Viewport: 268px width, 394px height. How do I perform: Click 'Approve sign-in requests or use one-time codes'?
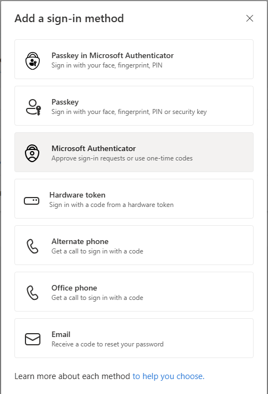click(x=122, y=158)
